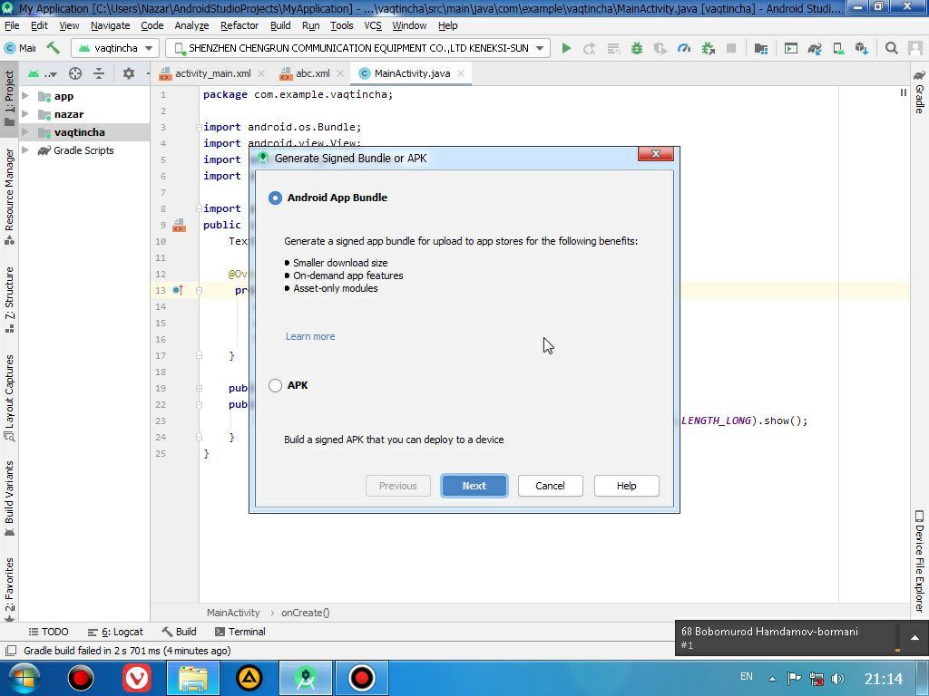Click the Debug app bug icon
This screenshot has height=696, width=929.
tap(637, 48)
